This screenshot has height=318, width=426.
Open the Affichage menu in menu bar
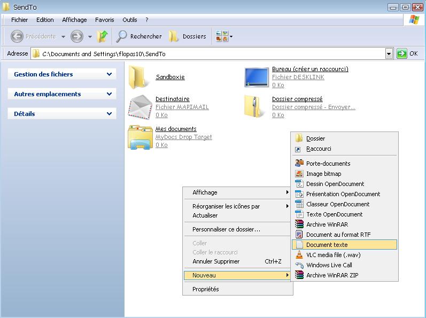click(x=74, y=20)
